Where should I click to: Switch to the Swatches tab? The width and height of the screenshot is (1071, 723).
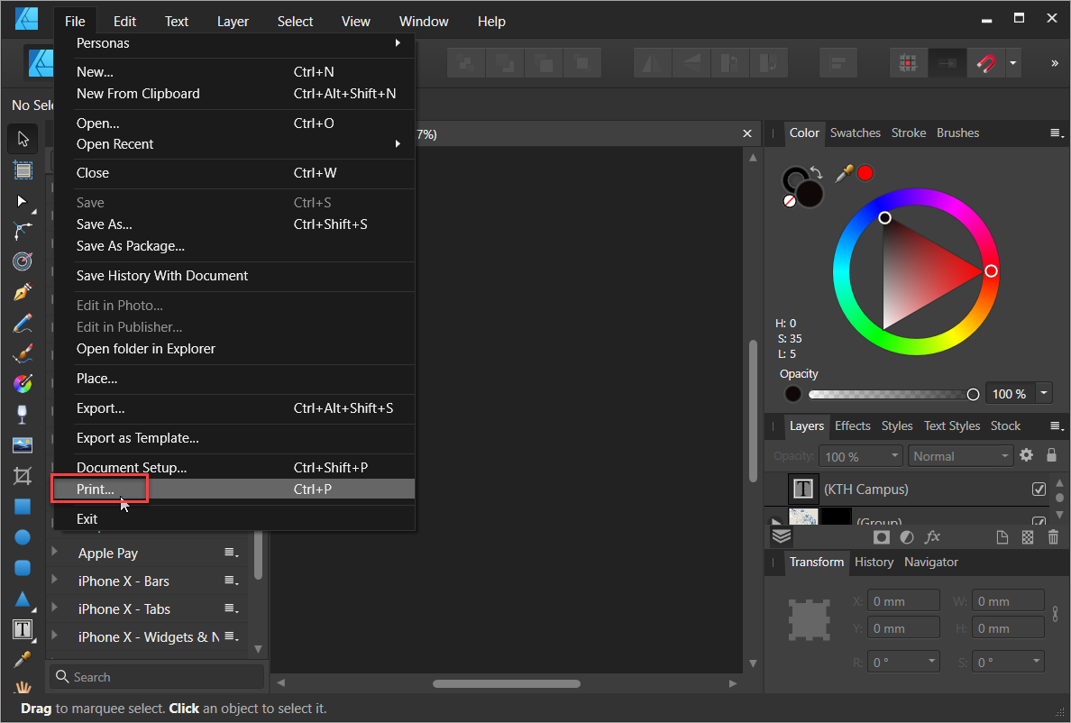tap(855, 133)
